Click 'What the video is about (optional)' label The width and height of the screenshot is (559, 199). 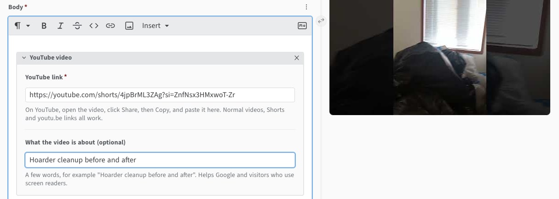pyautogui.click(x=75, y=142)
